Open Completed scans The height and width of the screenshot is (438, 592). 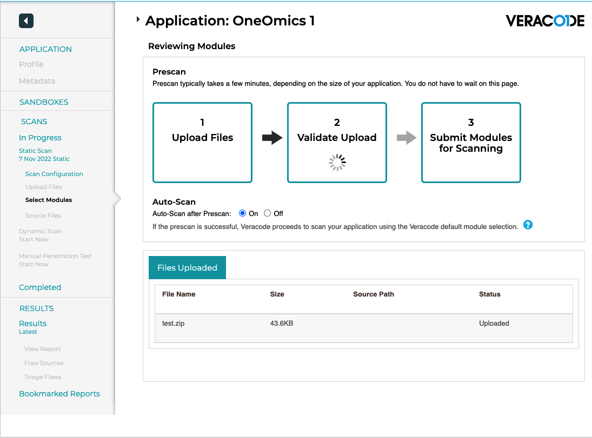pos(40,287)
